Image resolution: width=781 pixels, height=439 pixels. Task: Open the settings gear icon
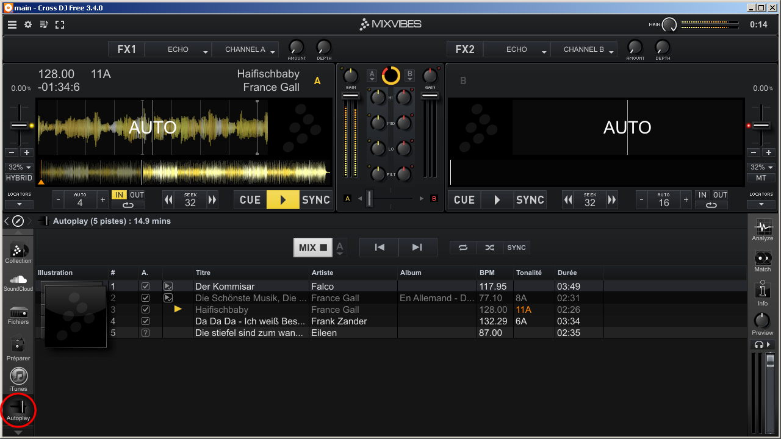pyautogui.click(x=28, y=24)
